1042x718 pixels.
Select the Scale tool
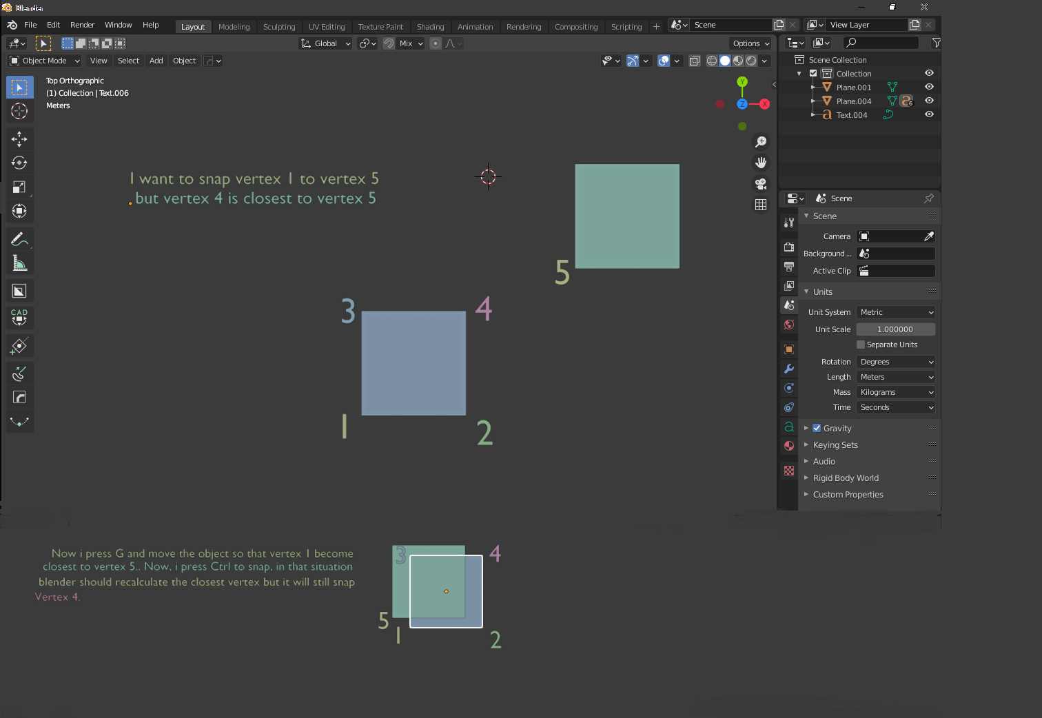19,187
